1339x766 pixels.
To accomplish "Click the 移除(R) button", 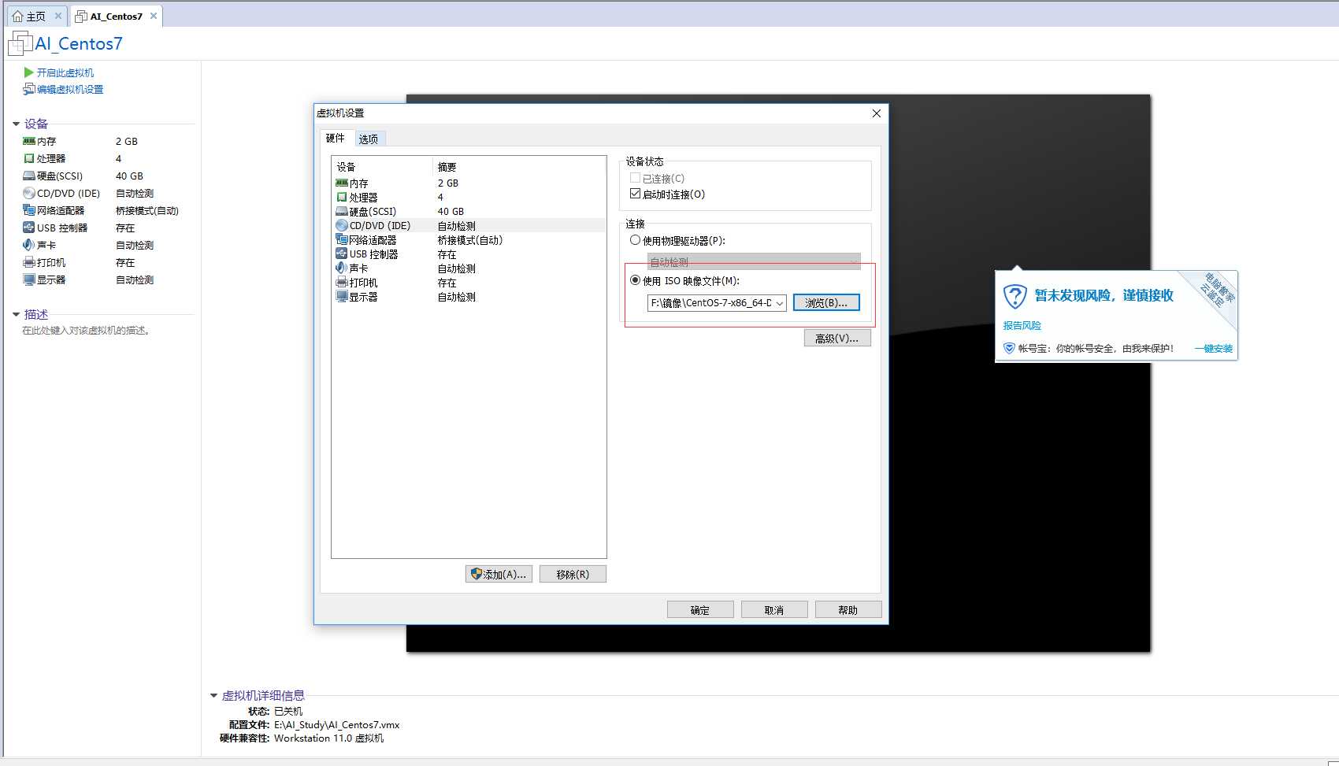I will 573,574.
